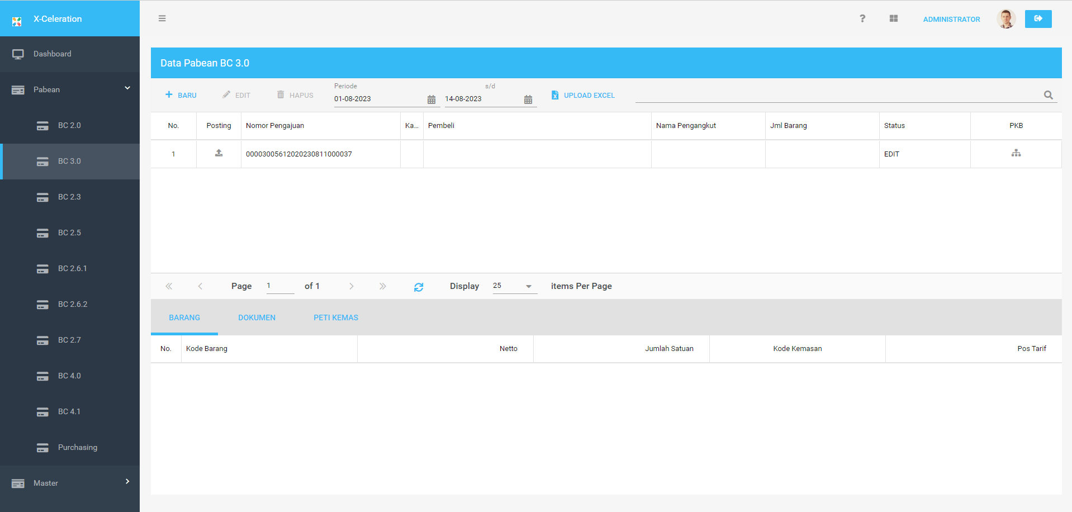Image resolution: width=1072 pixels, height=512 pixels.
Task: Click the HAPUS delete button
Action: pyautogui.click(x=295, y=95)
